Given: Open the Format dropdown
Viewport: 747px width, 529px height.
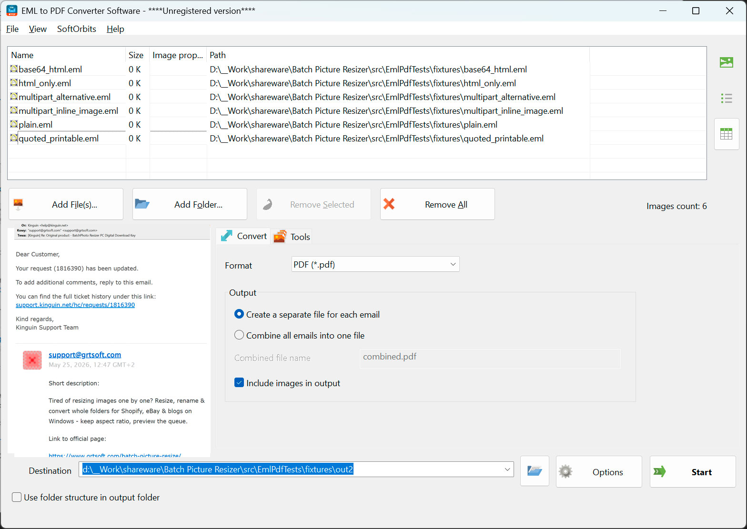Looking at the screenshot, I should (375, 264).
